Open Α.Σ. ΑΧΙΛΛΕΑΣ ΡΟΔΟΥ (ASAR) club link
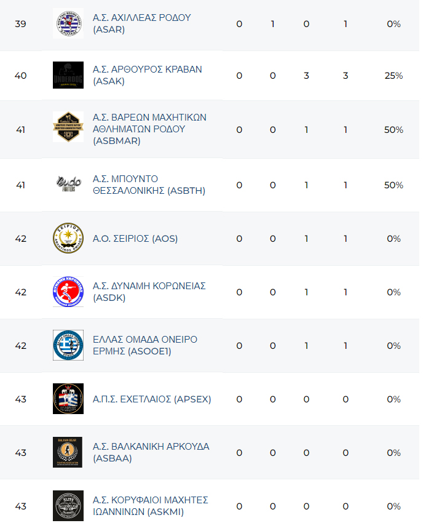 (141, 24)
